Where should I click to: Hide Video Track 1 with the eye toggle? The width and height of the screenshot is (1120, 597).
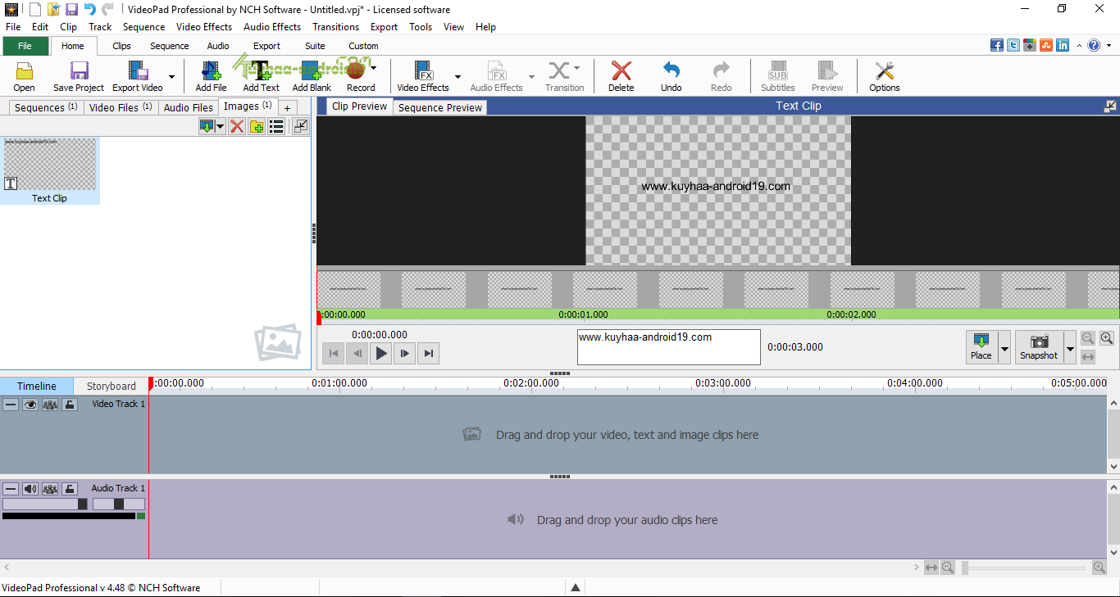click(x=30, y=404)
